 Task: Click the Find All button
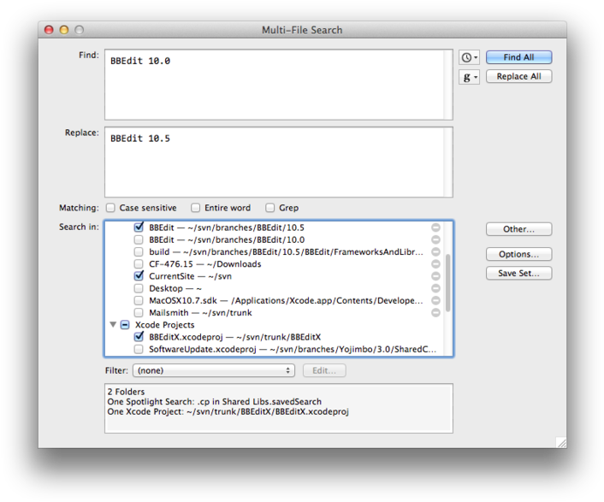[x=518, y=57]
